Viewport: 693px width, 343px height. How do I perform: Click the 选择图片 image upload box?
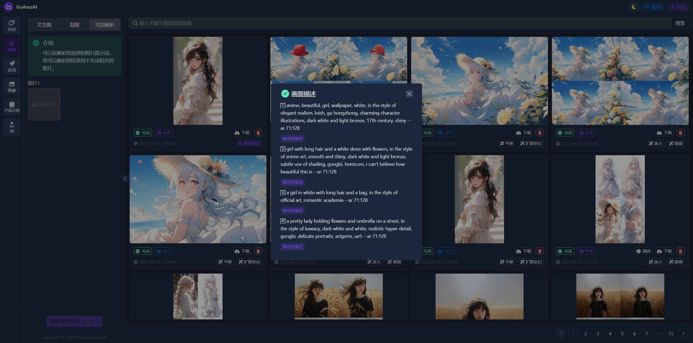coord(44,104)
